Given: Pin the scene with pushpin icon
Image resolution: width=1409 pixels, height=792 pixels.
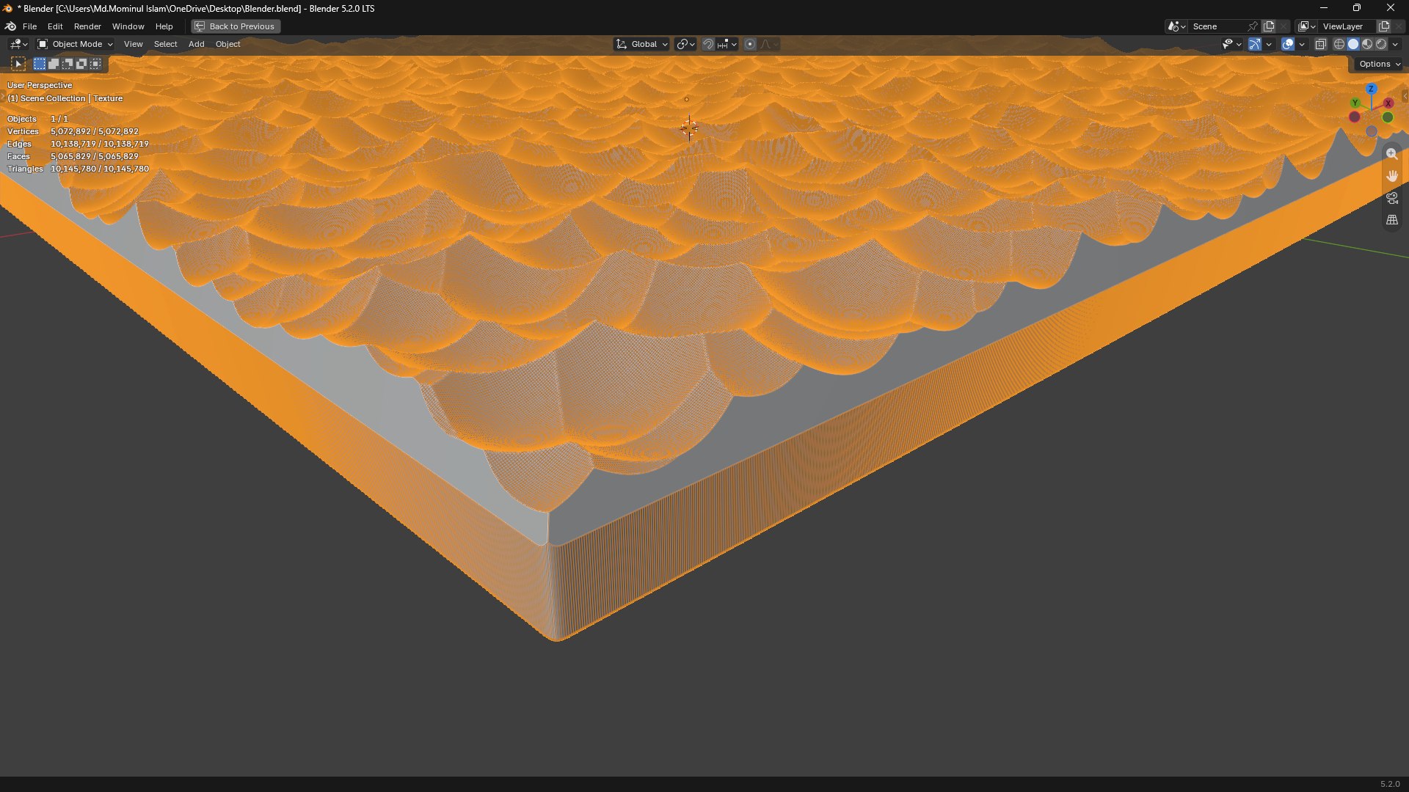Looking at the screenshot, I should coord(1253,26).
